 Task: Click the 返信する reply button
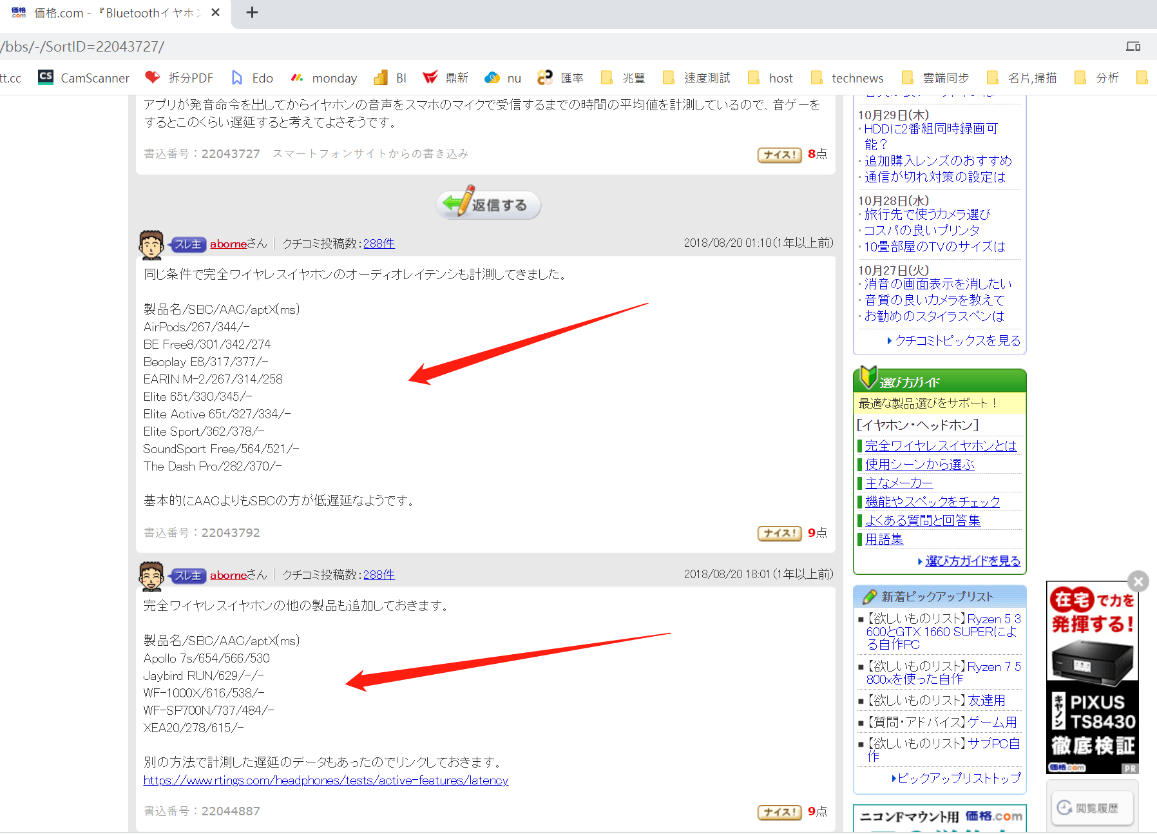pos(488,204)
